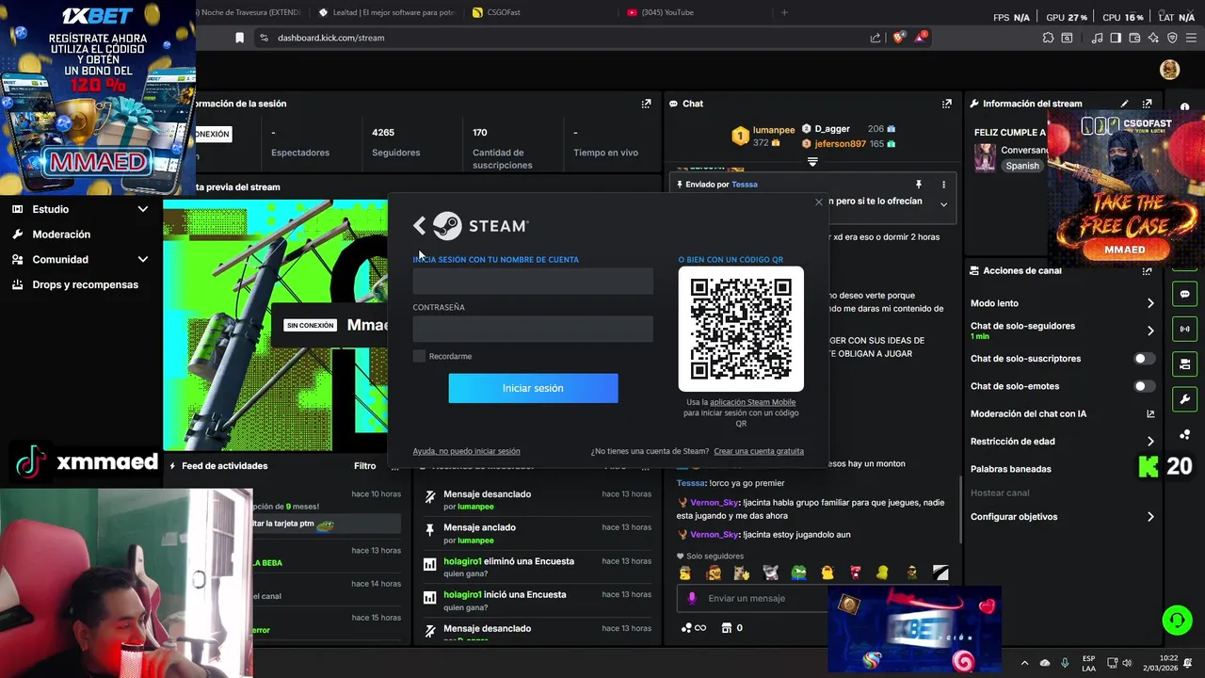Click 'Crear una cuenta gratuita' link
The height and width of the screenshot is (678, 1205).
point(759,451)
